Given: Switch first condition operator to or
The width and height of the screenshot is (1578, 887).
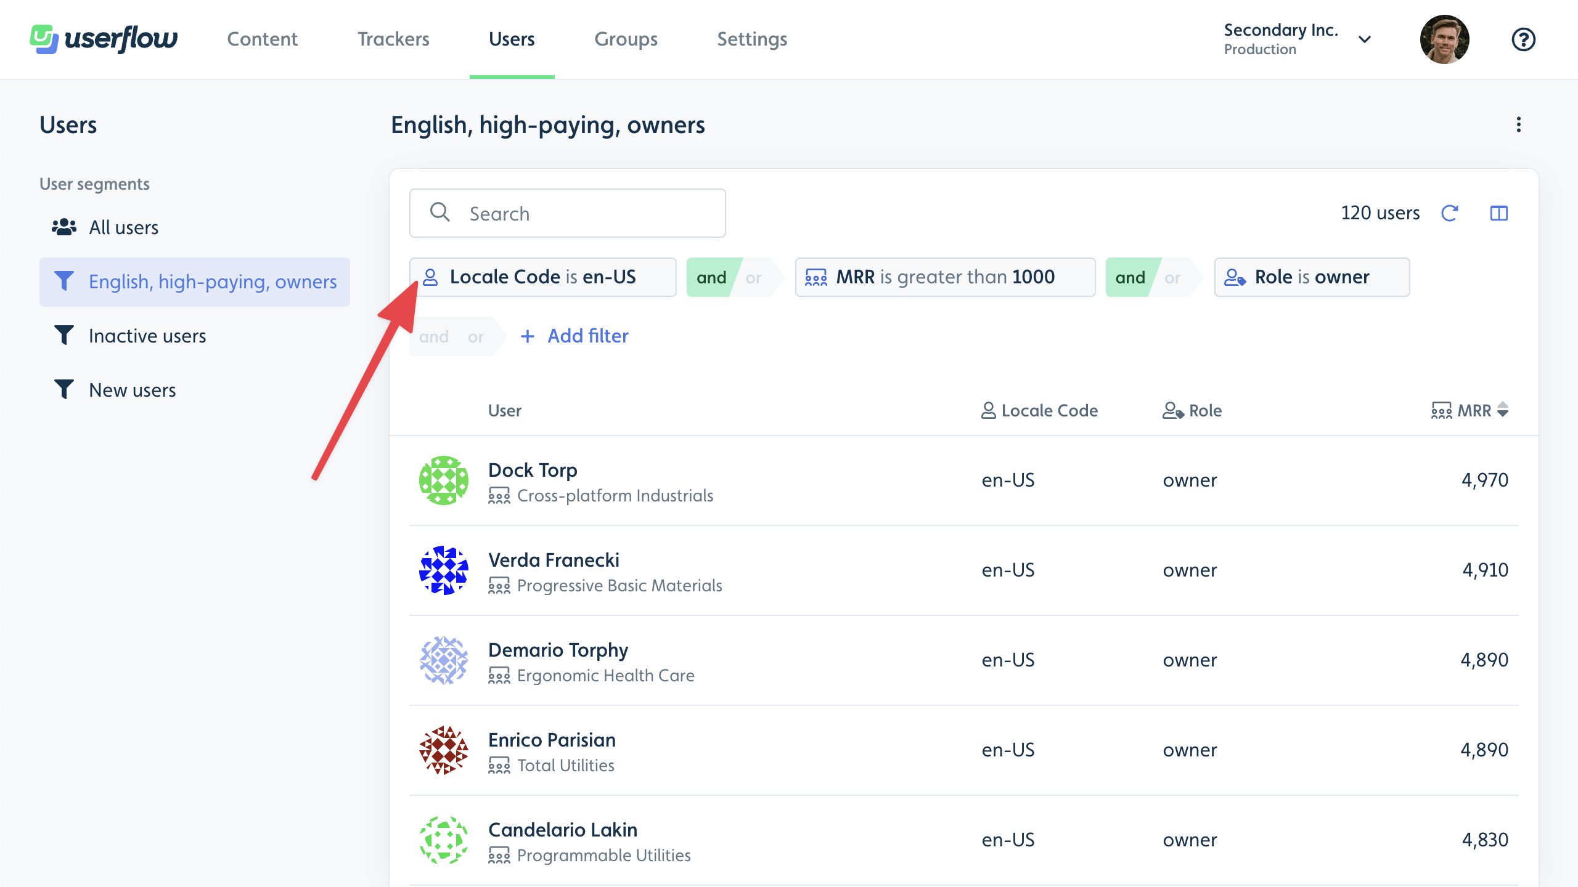Looking at the screenshot, I should tap(753, 278).
